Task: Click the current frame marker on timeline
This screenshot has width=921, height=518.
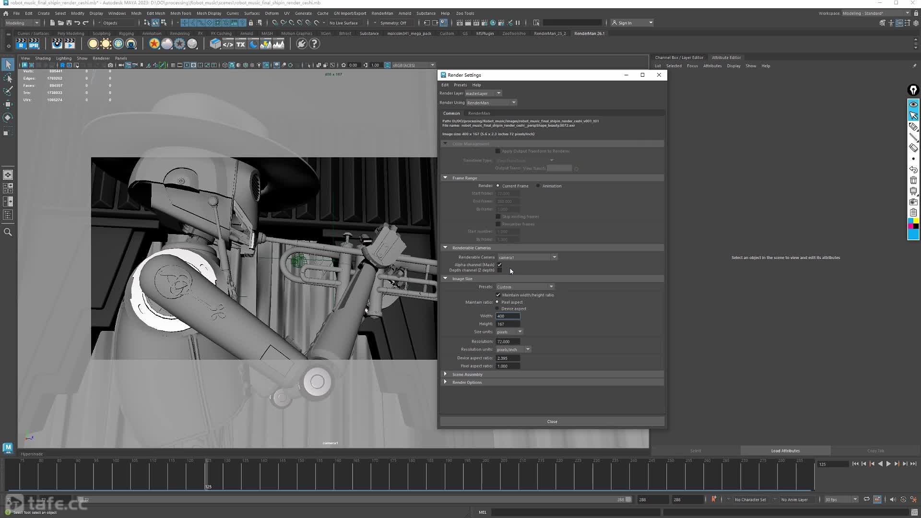Action: click(207, 474)
